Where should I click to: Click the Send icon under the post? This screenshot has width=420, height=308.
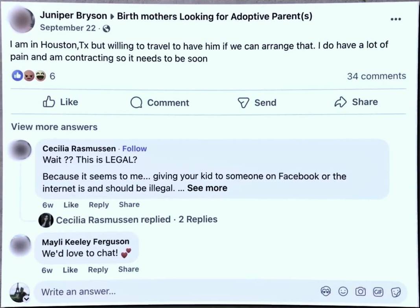click(257, 103)
